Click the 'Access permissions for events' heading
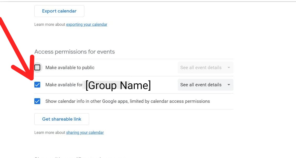This screenshot has width=296, height=158. tap(75, 52)
